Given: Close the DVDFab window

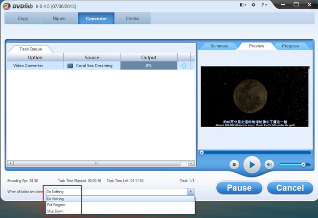Looking at the screenshot, I should 310,4.
